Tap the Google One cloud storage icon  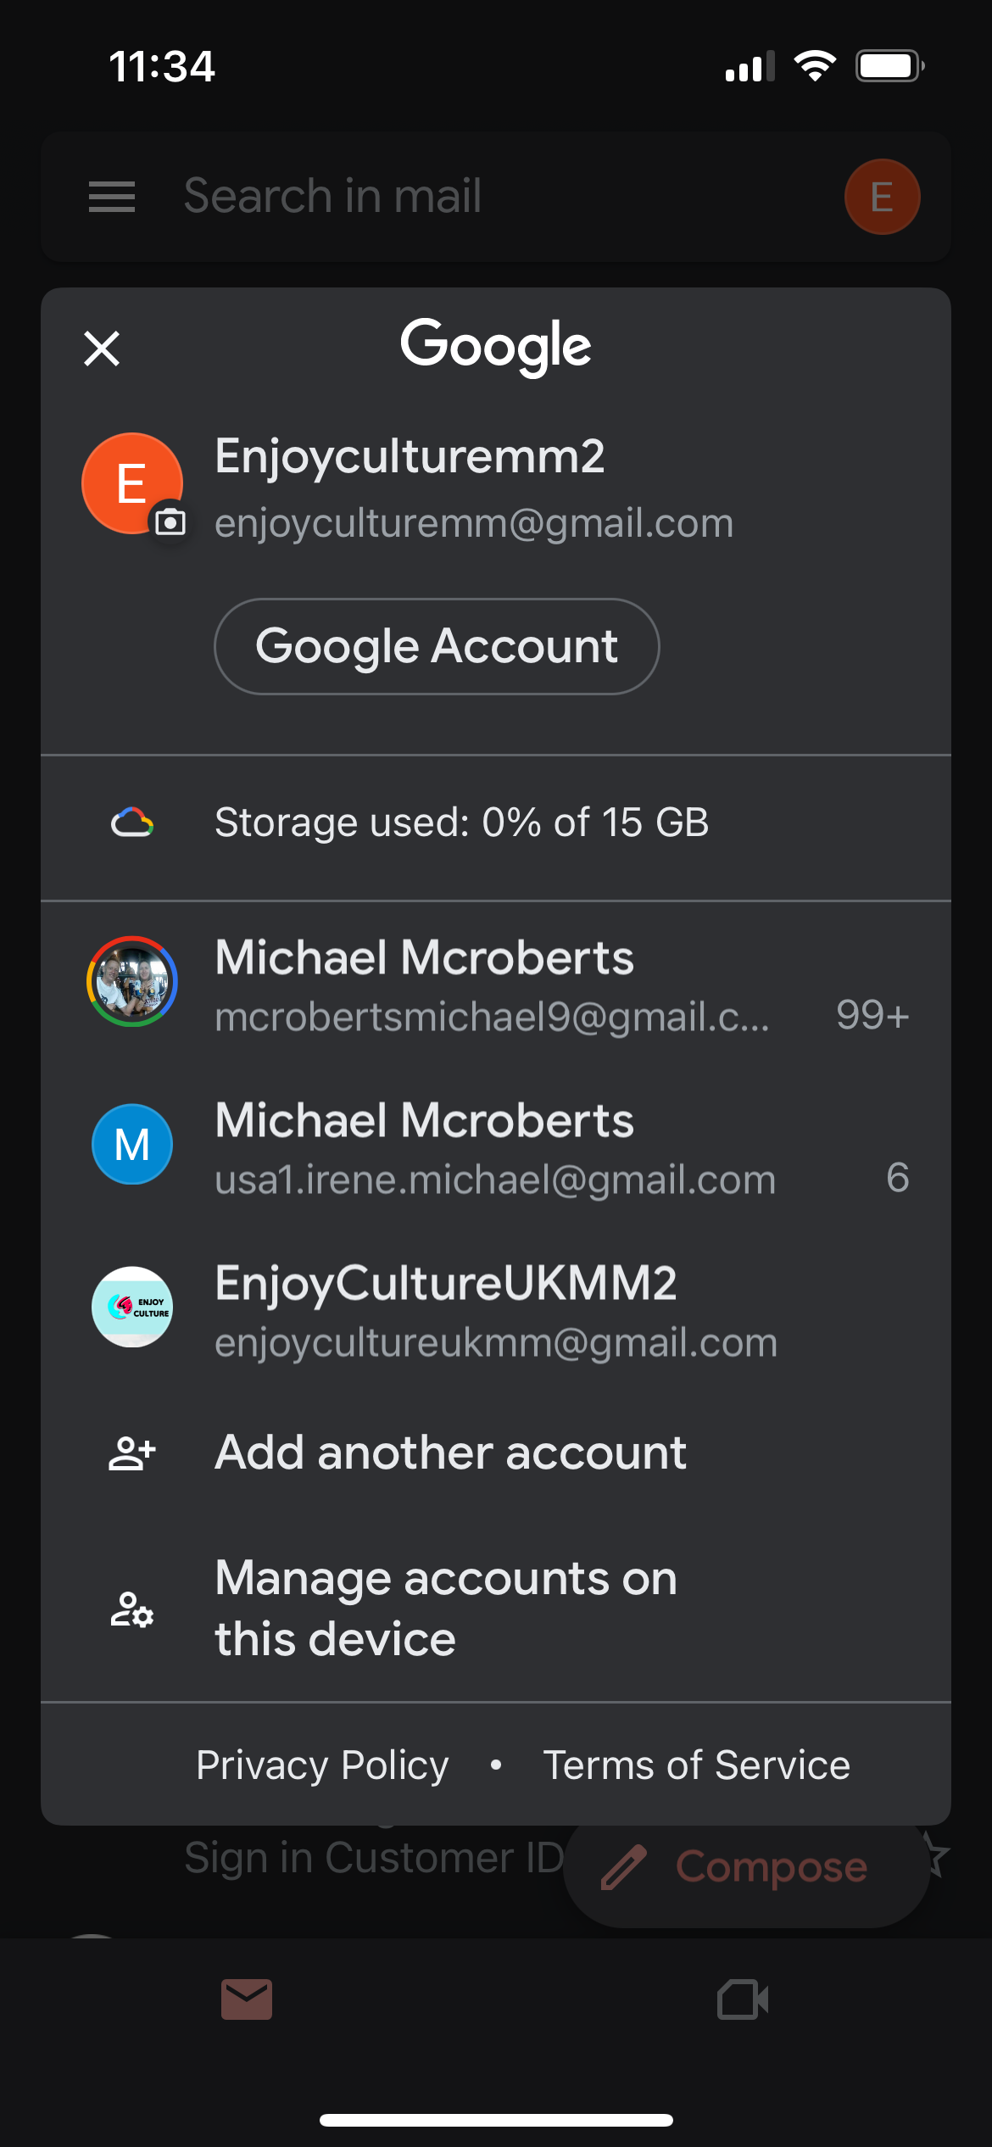pos(132,823)
